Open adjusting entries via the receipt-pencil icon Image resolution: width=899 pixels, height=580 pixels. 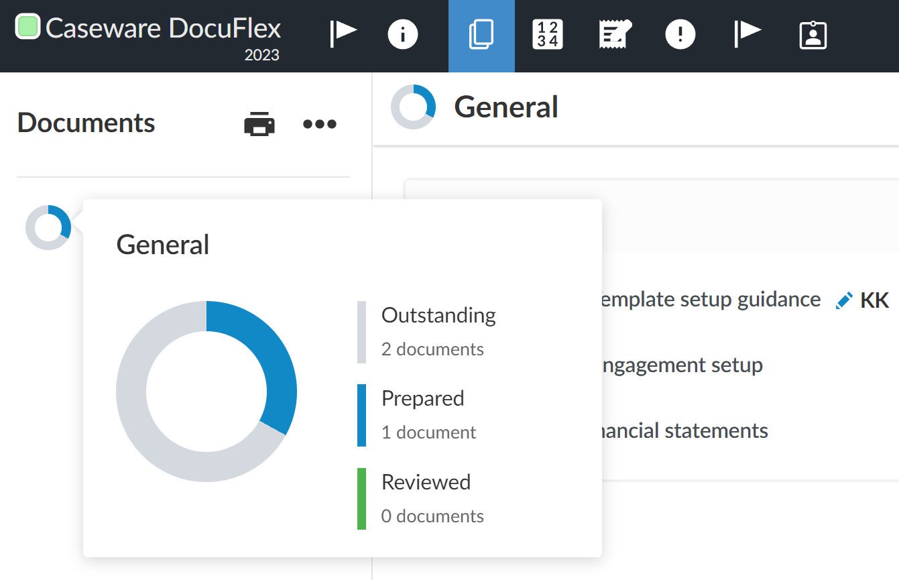click(x=613, y=34)
